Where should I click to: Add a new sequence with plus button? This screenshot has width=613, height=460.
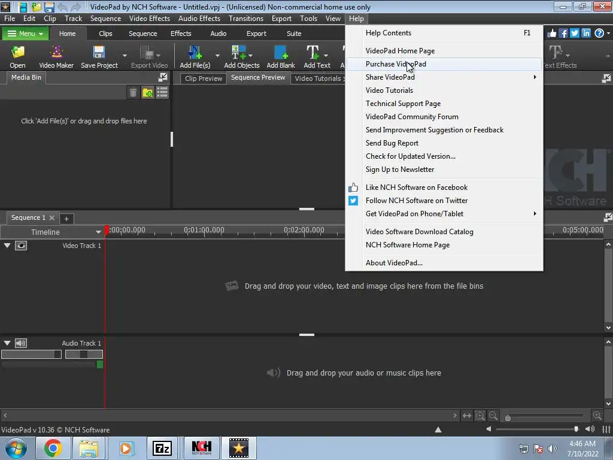click(x=66, y=219)
